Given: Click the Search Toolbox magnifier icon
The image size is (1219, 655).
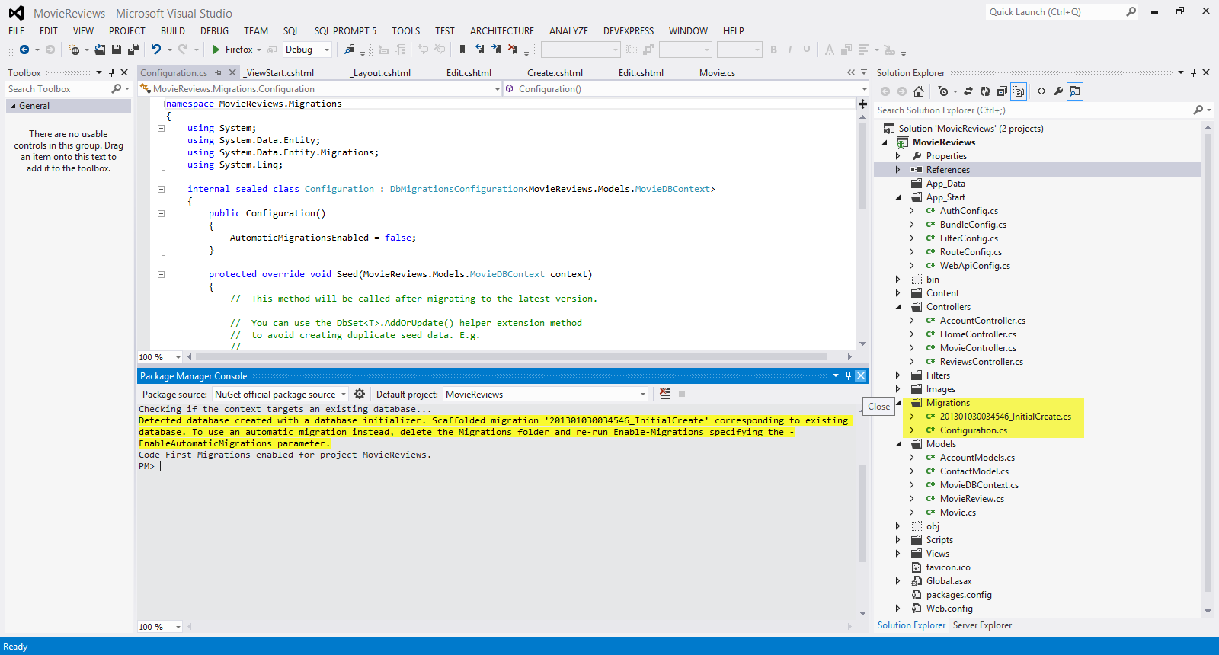Looking at the screenshot, I should (117, 89).
